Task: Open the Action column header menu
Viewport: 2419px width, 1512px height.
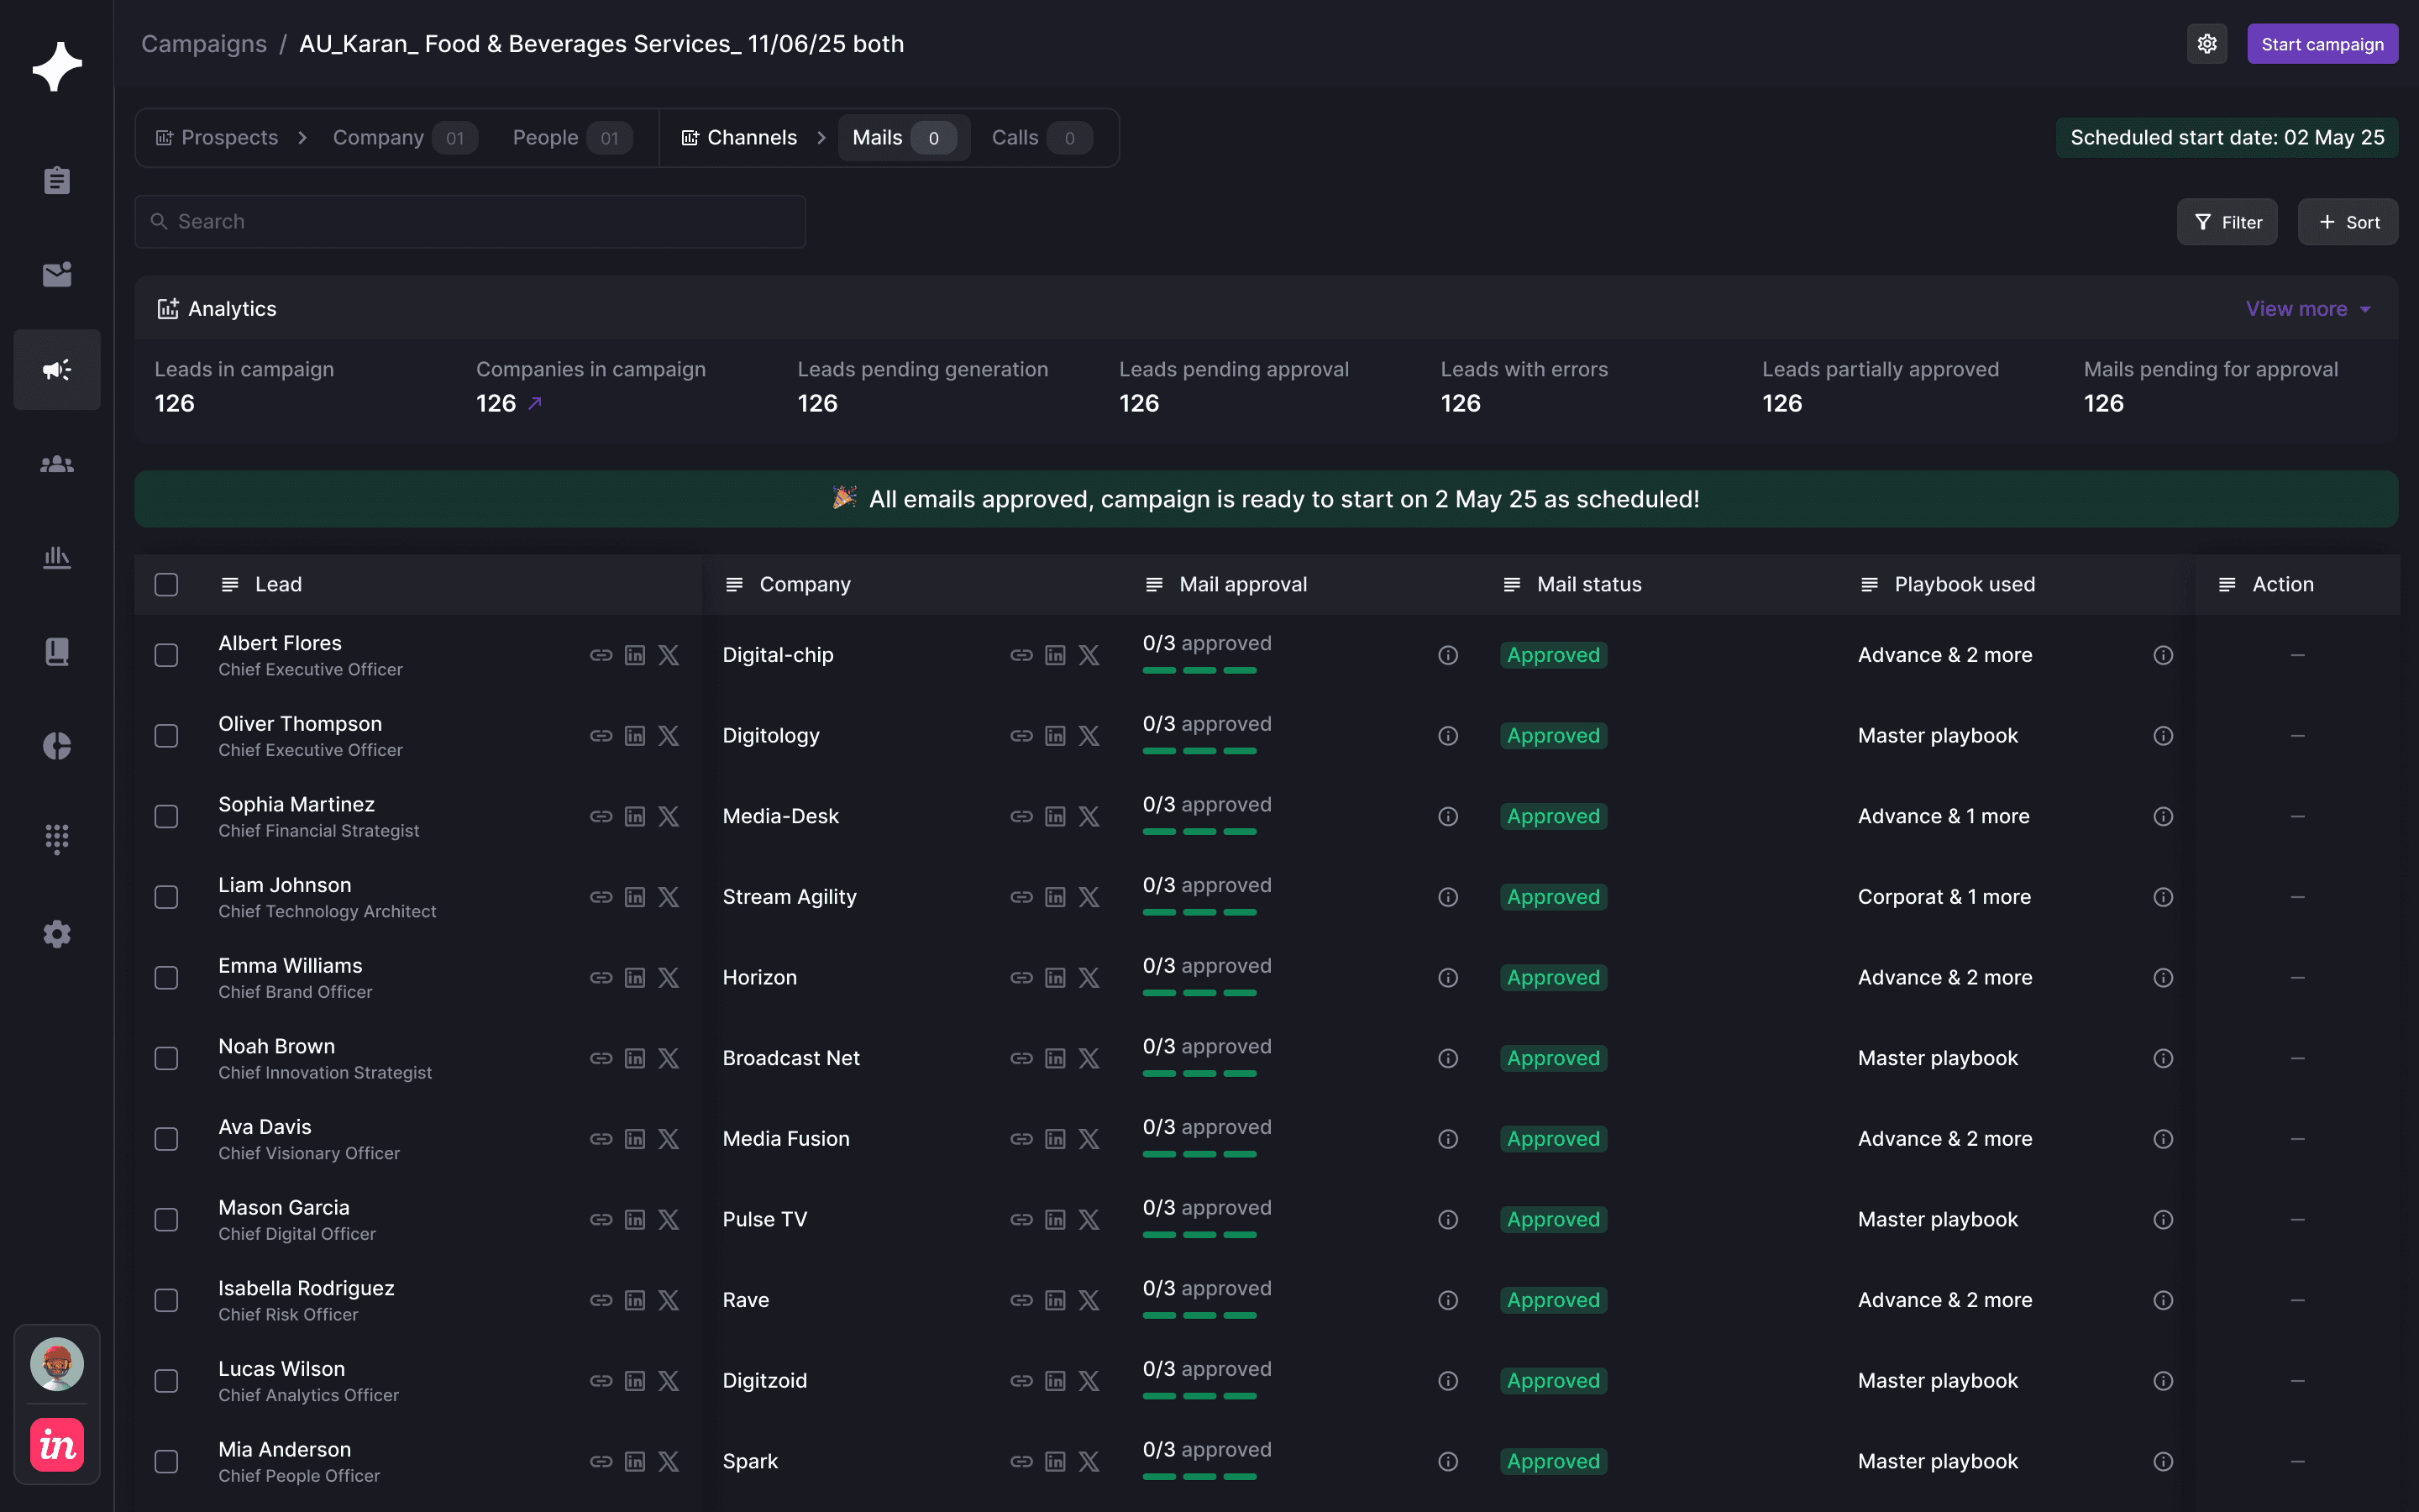Action: point(2228,585)
